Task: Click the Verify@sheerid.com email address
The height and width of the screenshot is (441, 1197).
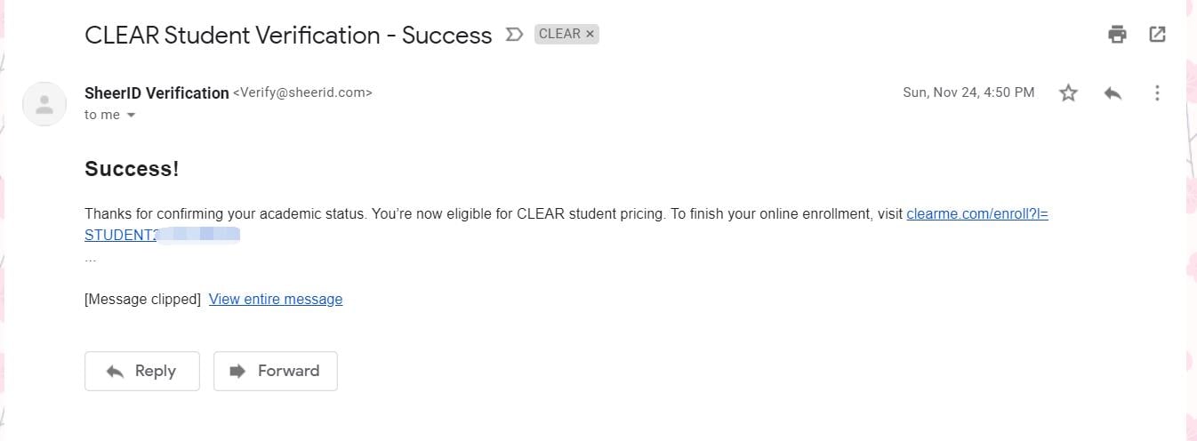Action: pyautogui.click(x=302, y=92)
